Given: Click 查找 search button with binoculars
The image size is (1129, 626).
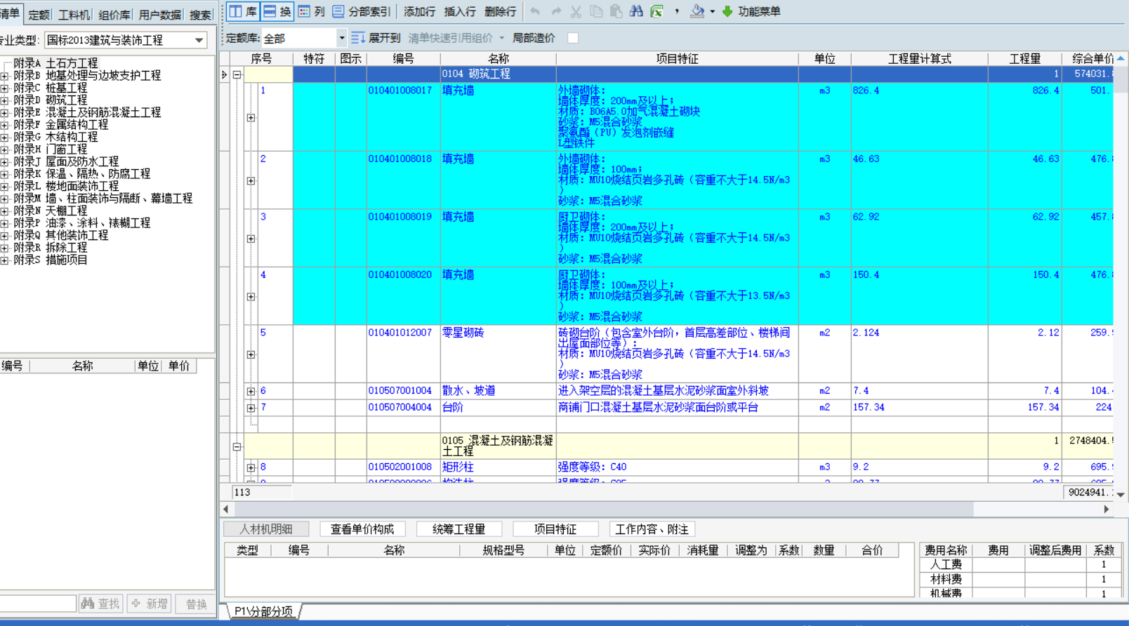Looking at the screenshot, I should [100, 604].
